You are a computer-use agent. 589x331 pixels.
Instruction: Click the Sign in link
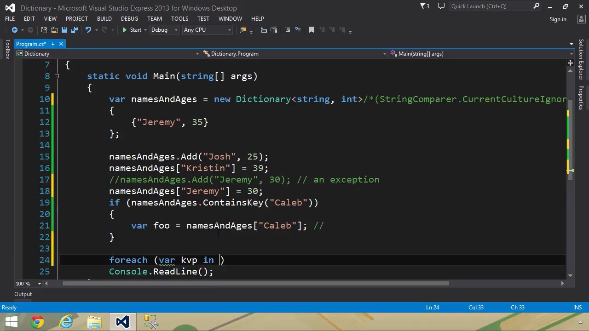(558, 19)
